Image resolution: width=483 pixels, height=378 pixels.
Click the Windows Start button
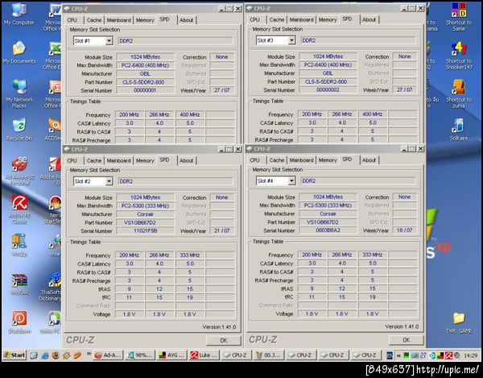[x=14, y=355]
